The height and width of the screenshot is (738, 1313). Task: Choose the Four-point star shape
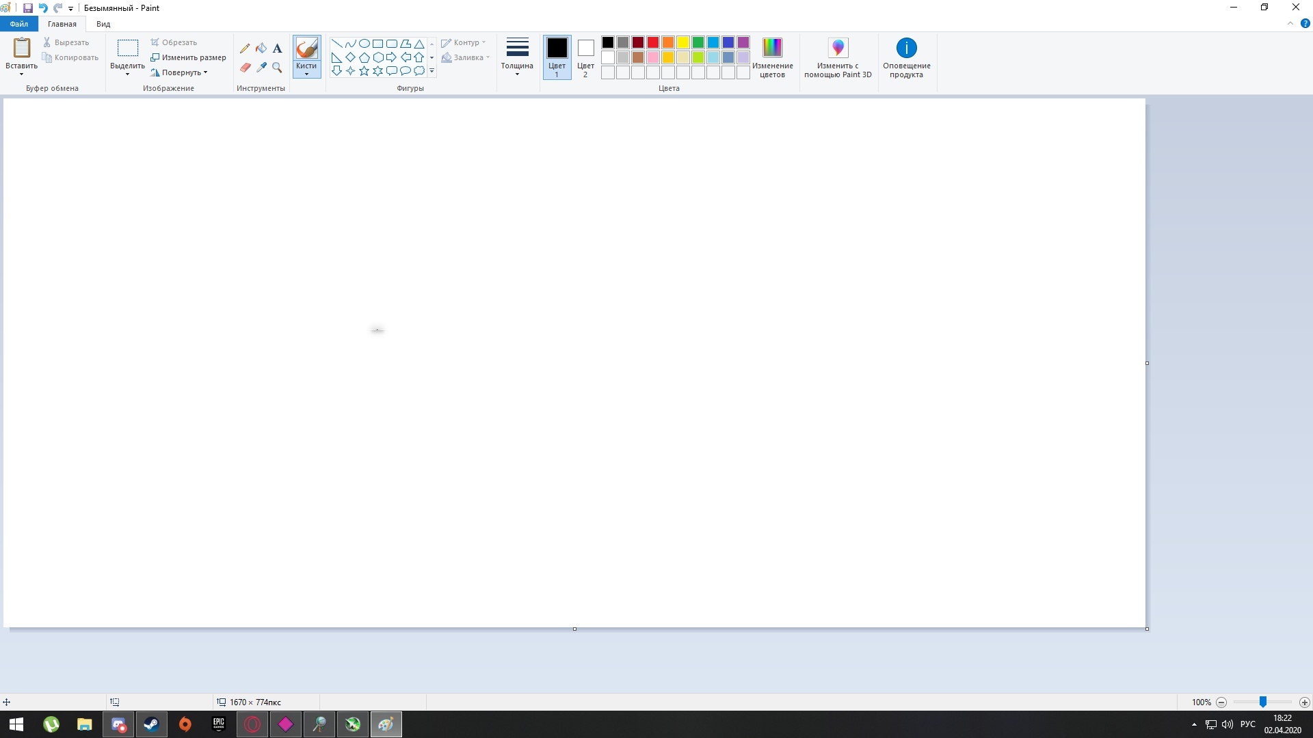[350, 70]
